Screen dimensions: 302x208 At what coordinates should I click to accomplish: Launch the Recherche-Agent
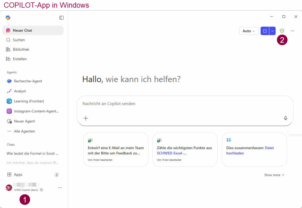[28, 81]
